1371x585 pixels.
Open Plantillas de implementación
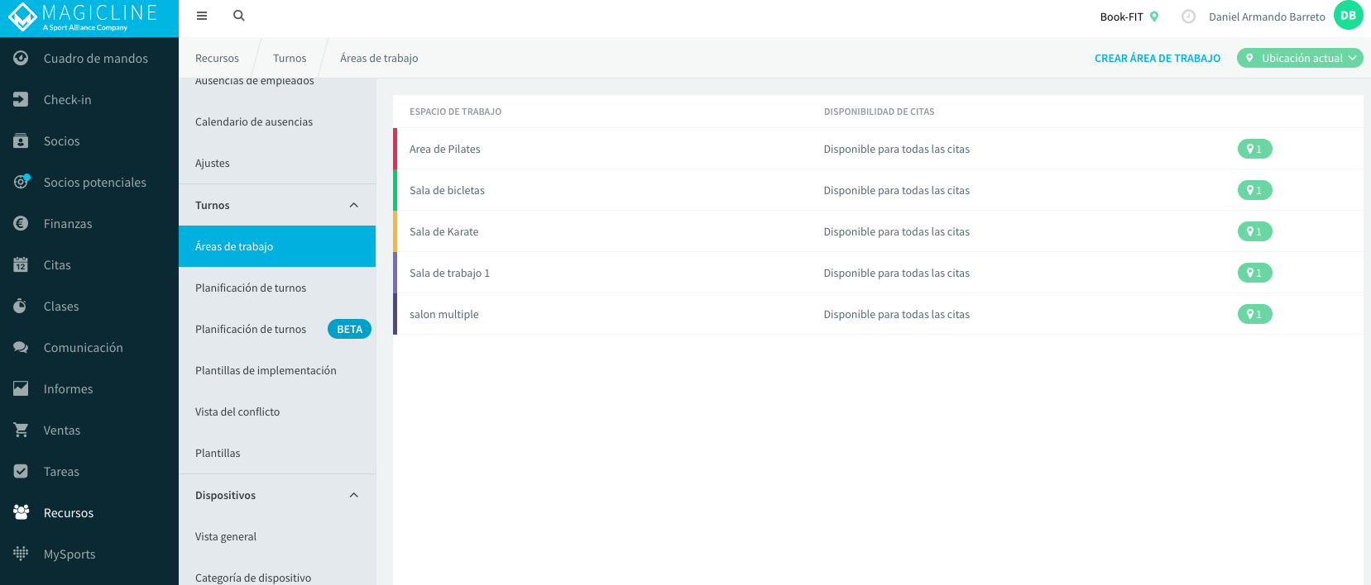[x=277, y=370]
